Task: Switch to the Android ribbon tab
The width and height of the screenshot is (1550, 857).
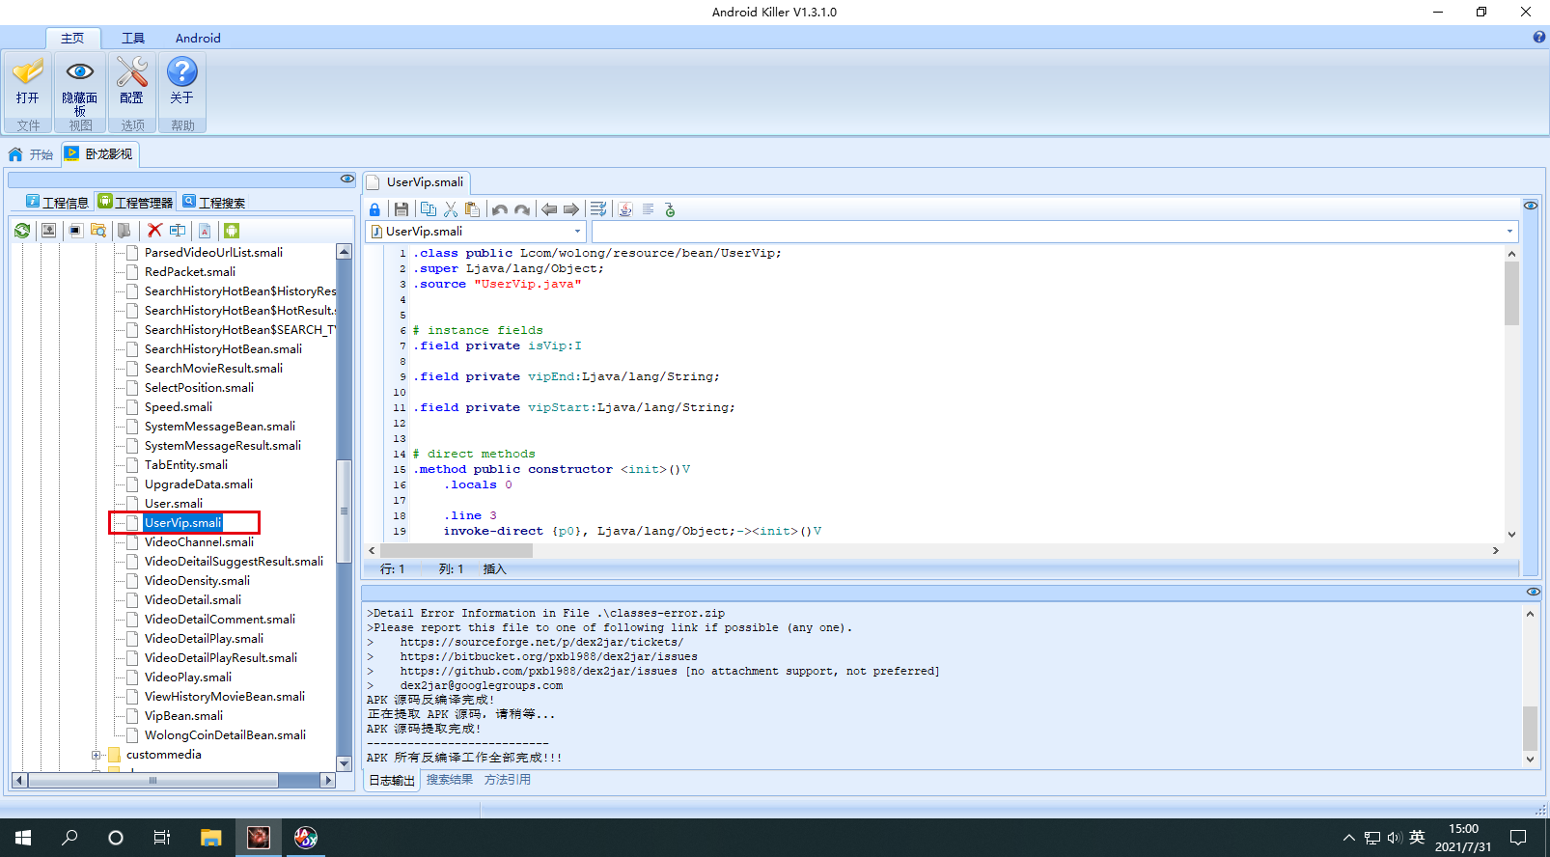Action: click(x=198, y=38)
